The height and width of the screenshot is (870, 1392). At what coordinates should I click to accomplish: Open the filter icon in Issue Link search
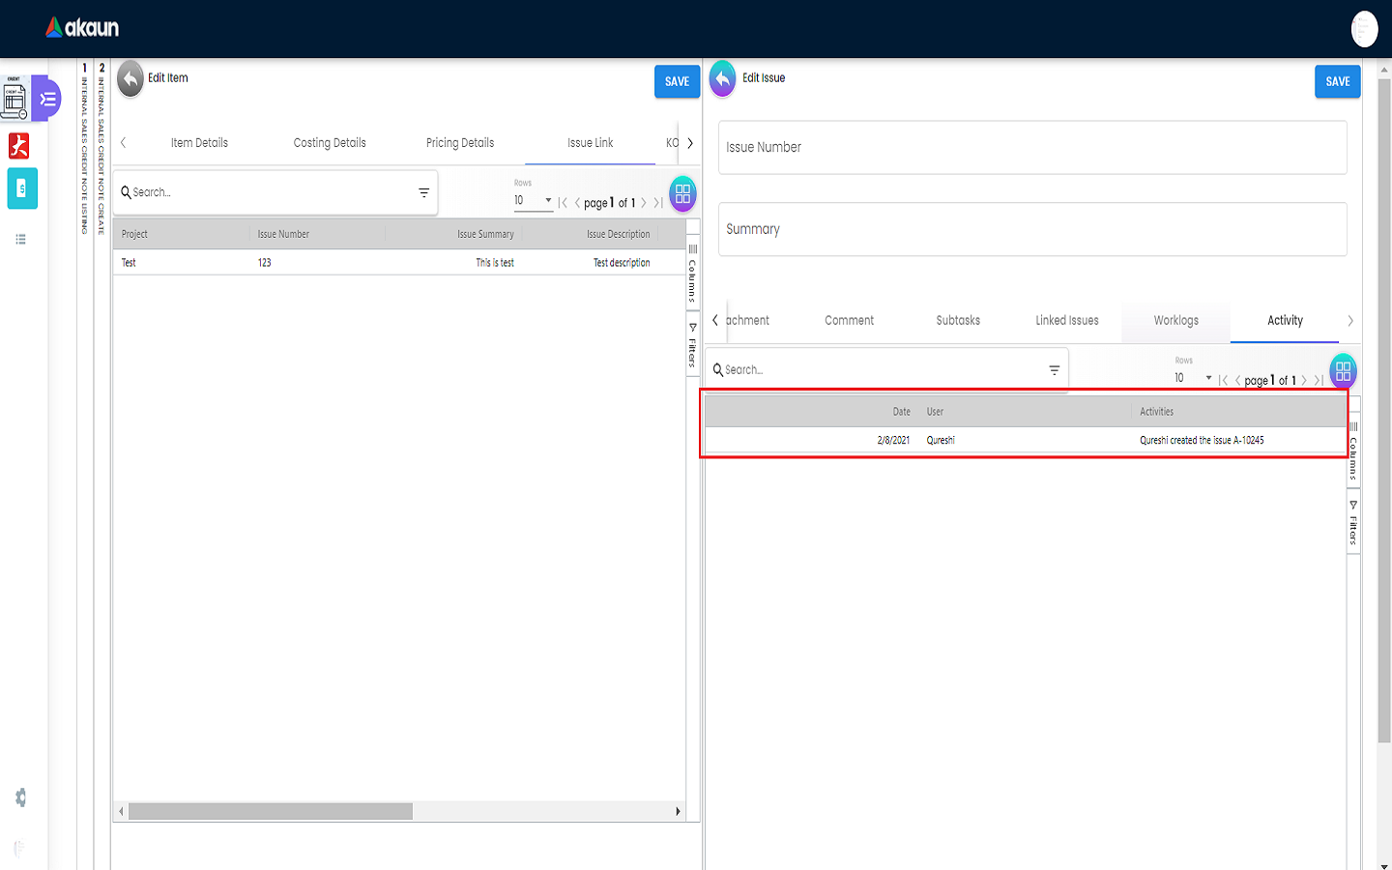pos(423,192)
